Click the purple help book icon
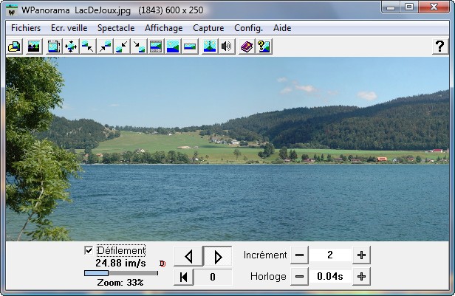455x296 pixels. pyautogui.click(x=247, y=47)
